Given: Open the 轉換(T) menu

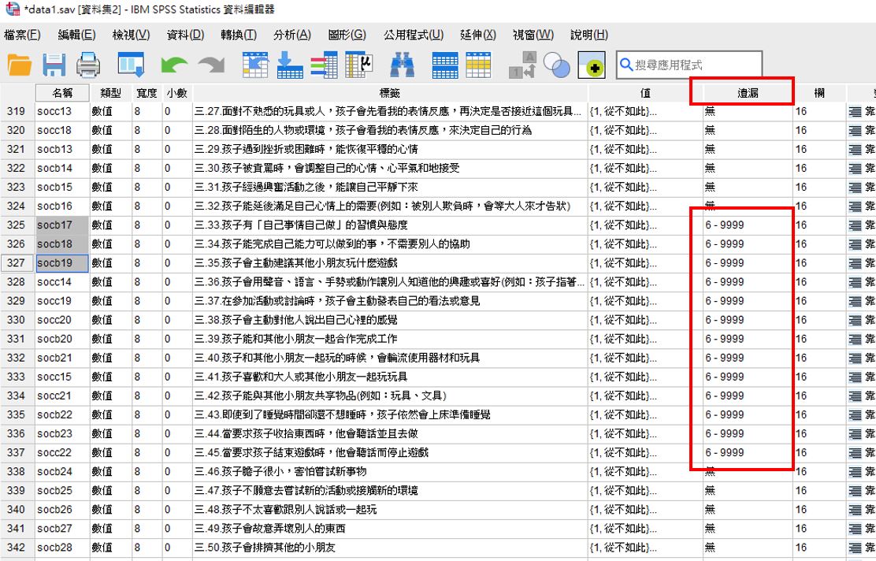Looking at the screenshot, I should (x=238, y=35).
